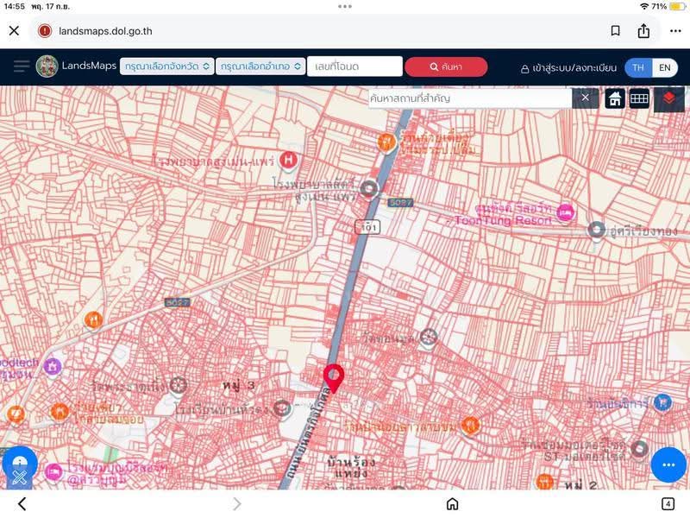Open the tabs overview showing 4

click(668, 504)
